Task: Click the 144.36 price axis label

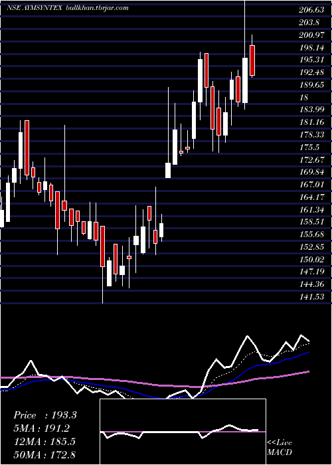Action: (311, 284)
